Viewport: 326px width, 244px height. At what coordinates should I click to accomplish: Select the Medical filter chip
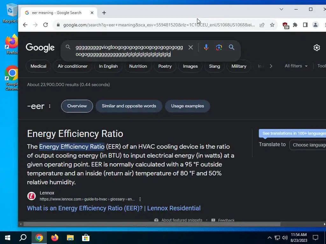coord(39,66)
